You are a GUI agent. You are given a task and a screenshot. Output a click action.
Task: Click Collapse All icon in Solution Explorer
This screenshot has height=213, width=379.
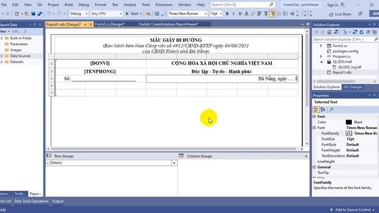(368, 32)
